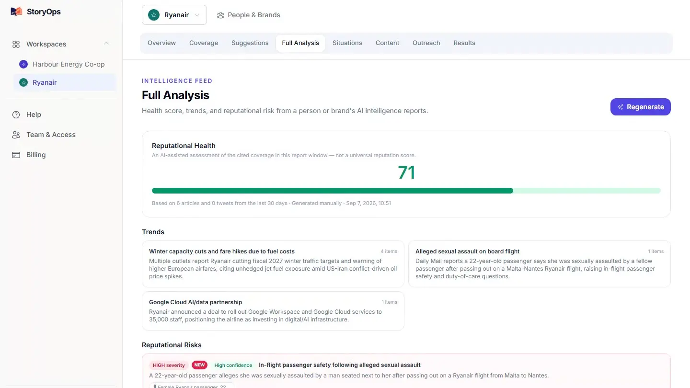The image size is (690, 388).
Task: Click the Help question mark icon
Action: pos(16,114)
